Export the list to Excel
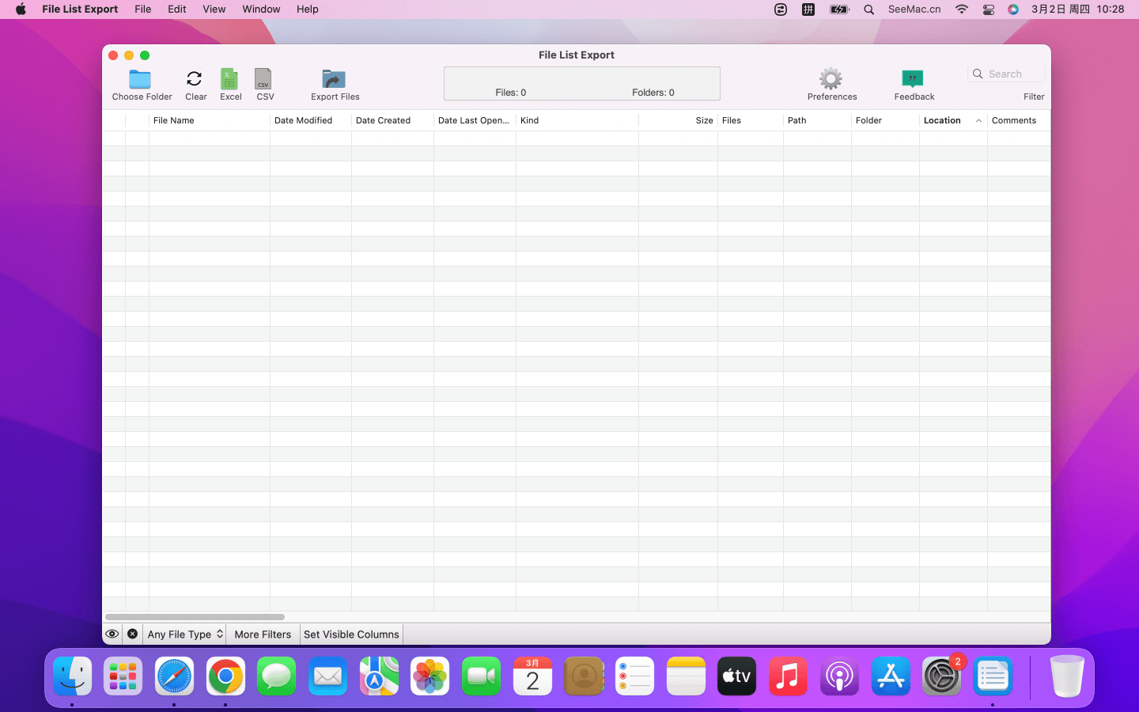 (x=229, y=79)
